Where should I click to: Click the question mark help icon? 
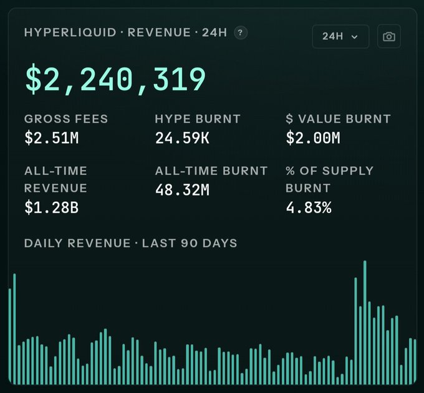click(x=241, y=32)
